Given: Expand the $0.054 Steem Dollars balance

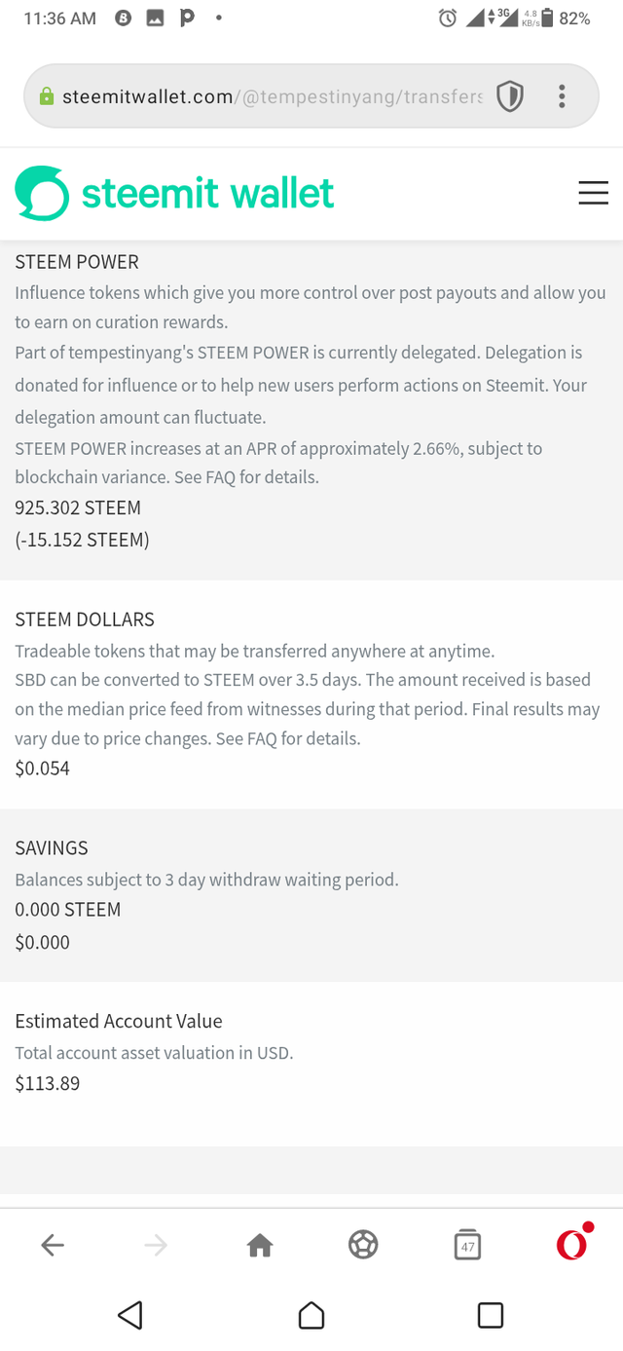Looking at the screenshot, I should coord(43,769).
